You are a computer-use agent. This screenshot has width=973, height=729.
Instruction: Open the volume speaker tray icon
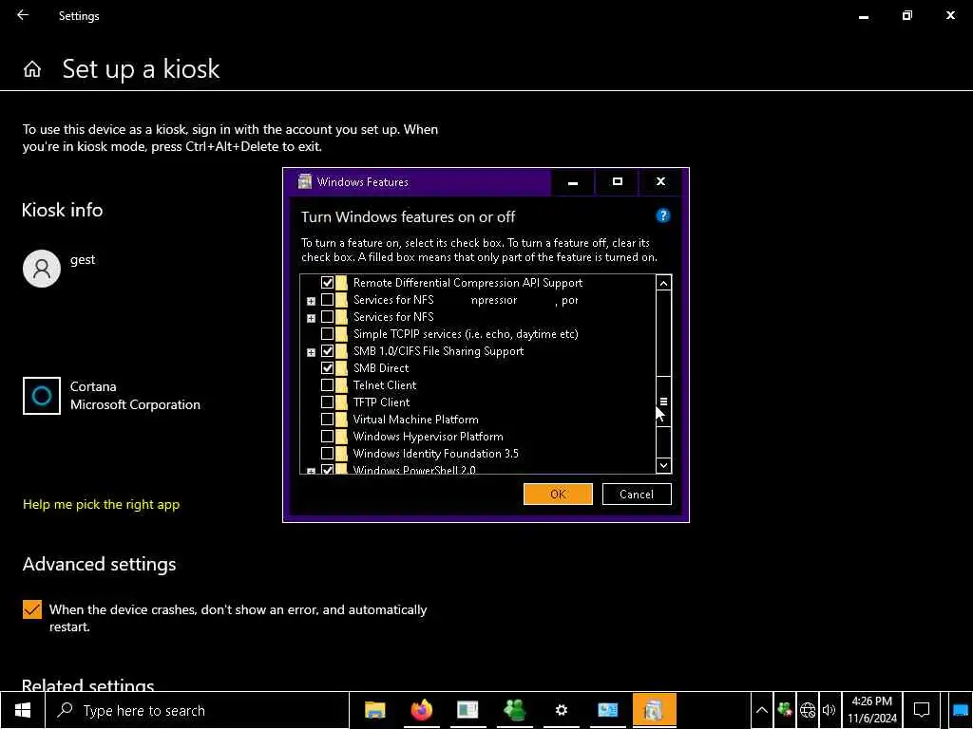829,710
